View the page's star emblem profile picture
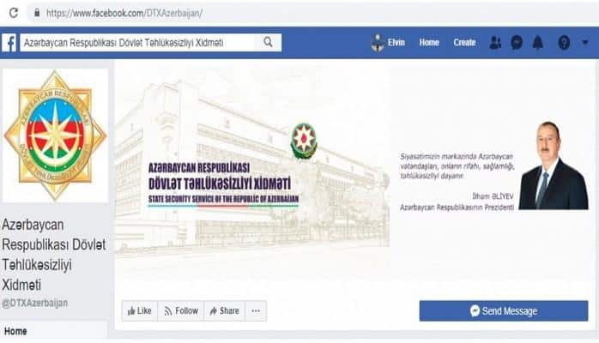Image resolution: width=599 pixels, height=343 pixels. tap(56, 135)
